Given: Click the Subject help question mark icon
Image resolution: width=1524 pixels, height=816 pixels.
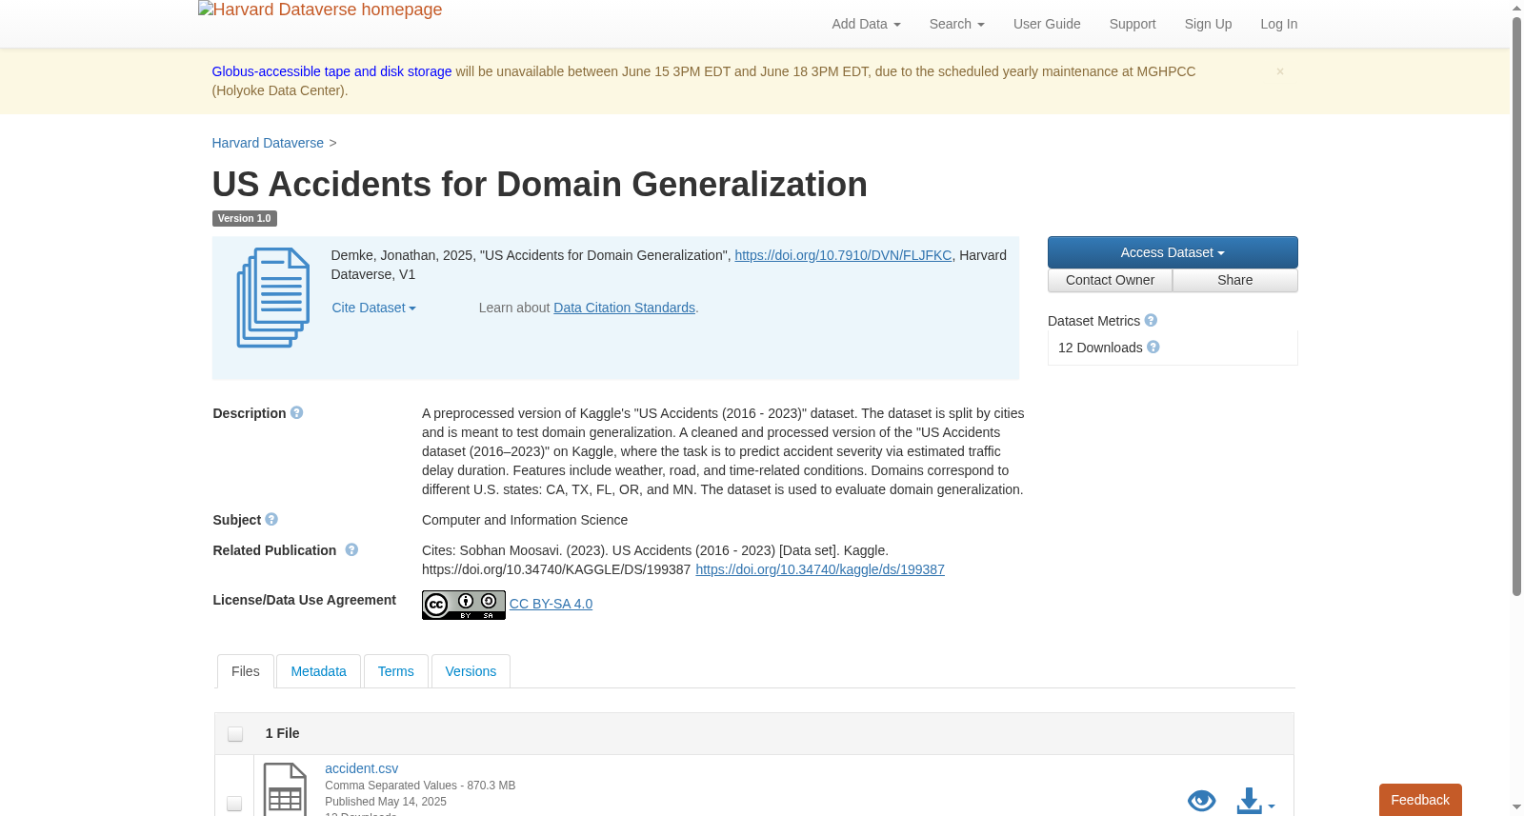Looking at the screenshot, I should tap(271, 520).
